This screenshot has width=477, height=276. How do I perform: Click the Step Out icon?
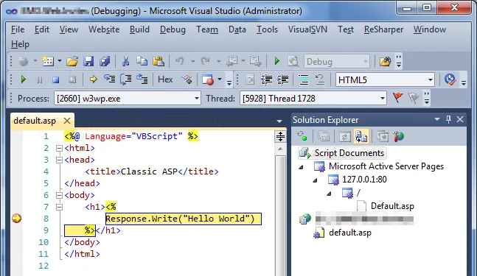pyautogui.click(x=142, y=79)
